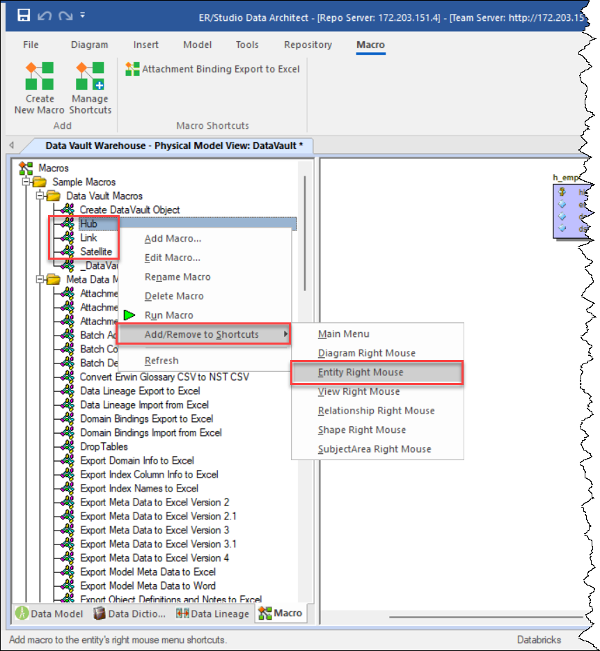Select Data Lineage Import from Excel macro
Screen dimensions: 600x651
144,405
